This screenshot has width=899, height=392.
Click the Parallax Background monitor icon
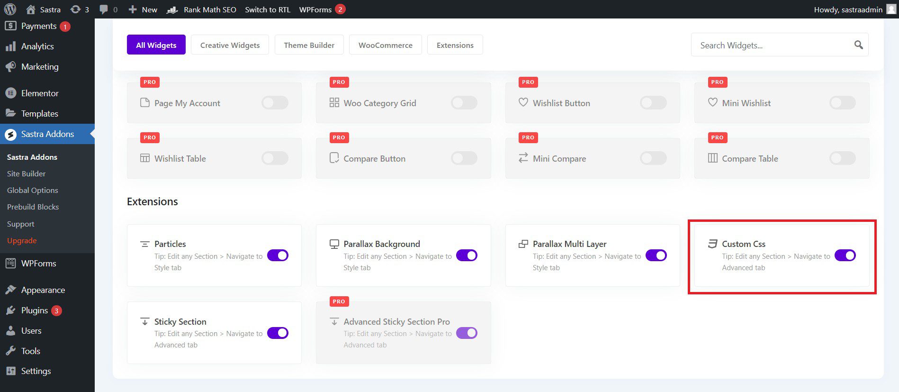(334, 244)
